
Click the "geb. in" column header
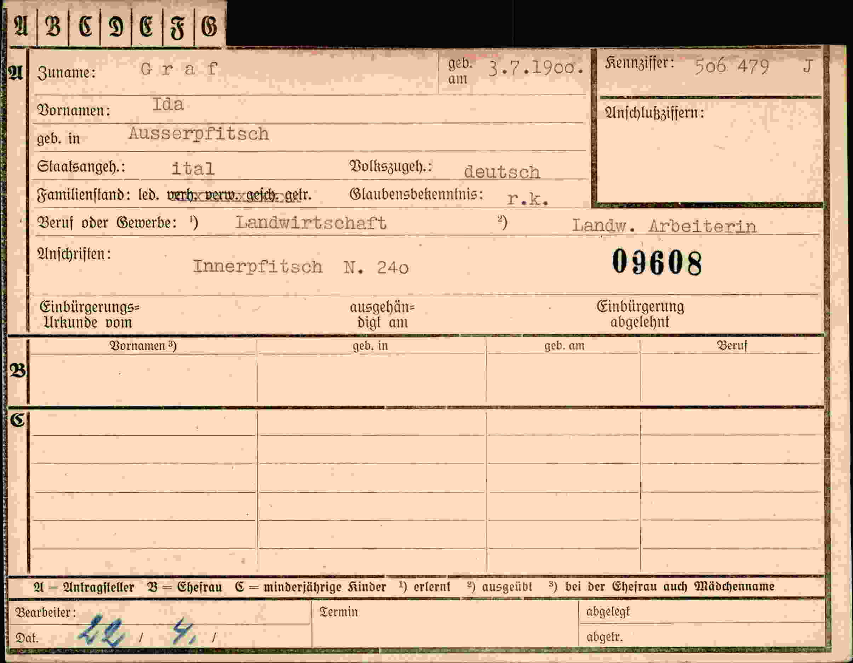coord(370,346)
